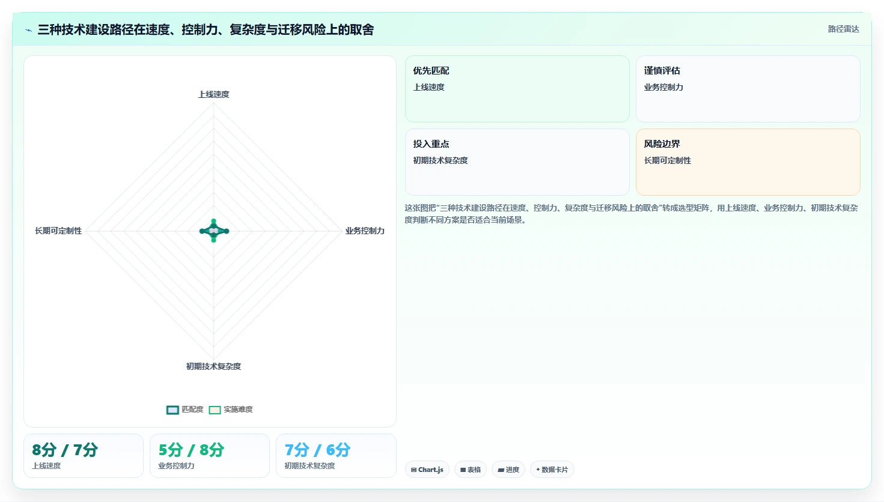
Task: Click the 业务控制力 radar axis label
Action: click(365, 231)
